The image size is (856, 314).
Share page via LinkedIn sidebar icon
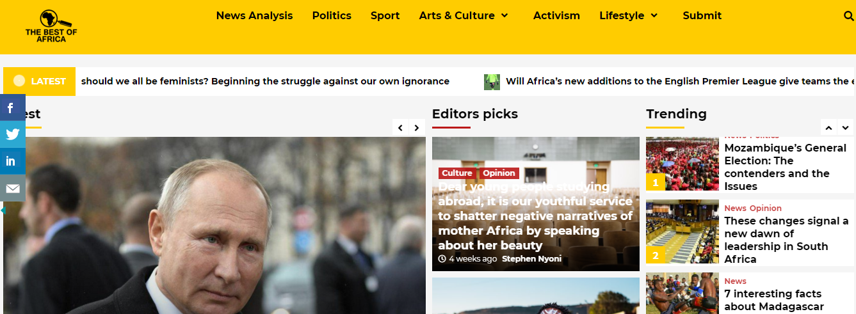click(12, 161)
